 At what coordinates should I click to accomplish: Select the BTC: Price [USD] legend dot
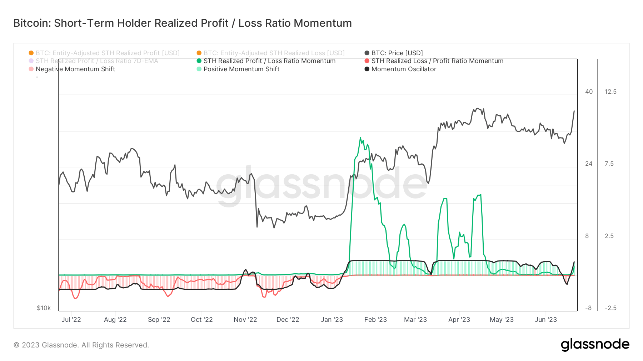tap(366, 53)
